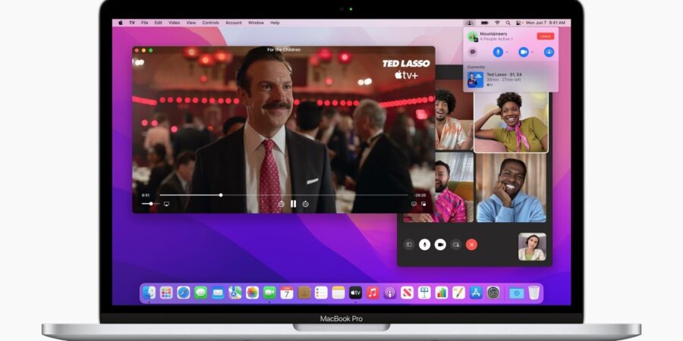
Task: Turn off camera in FaceTime window
Action: (440, 245)
